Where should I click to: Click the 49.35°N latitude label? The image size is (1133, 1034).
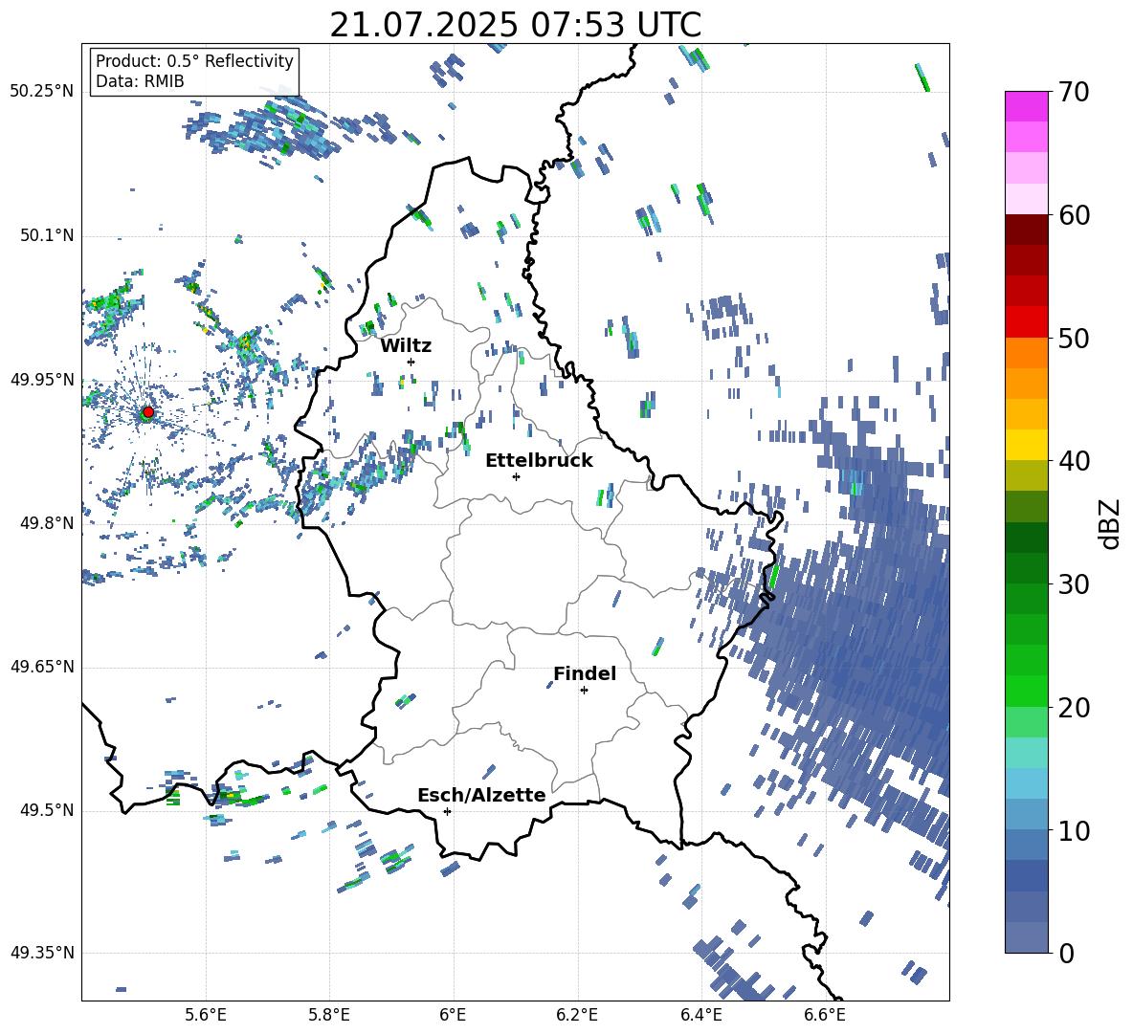point(42,953)
